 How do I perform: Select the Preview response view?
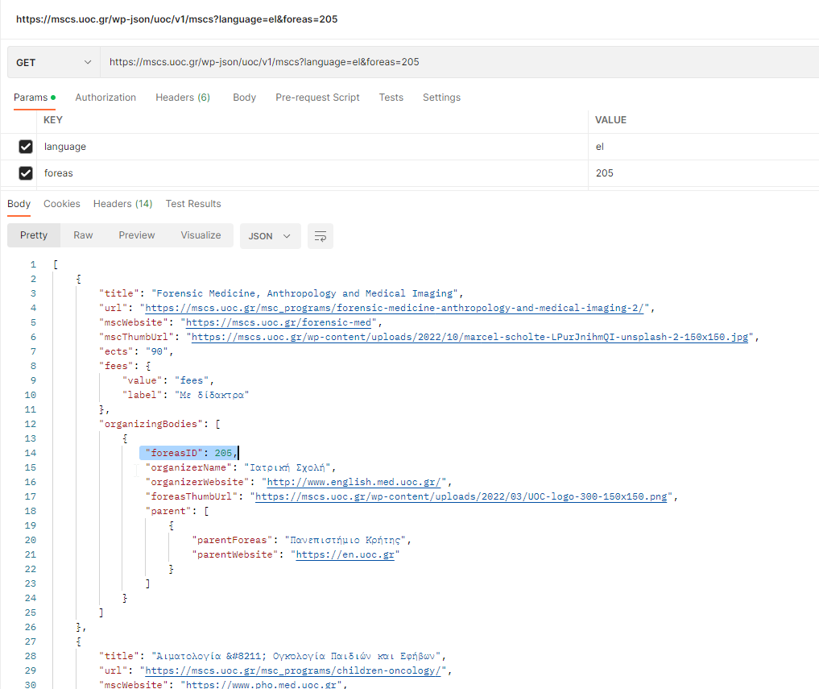137,235
